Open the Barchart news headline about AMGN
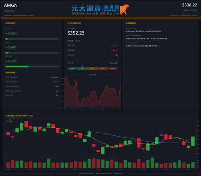The width and height of the screenshot is (201, 176). coord(142,46)
